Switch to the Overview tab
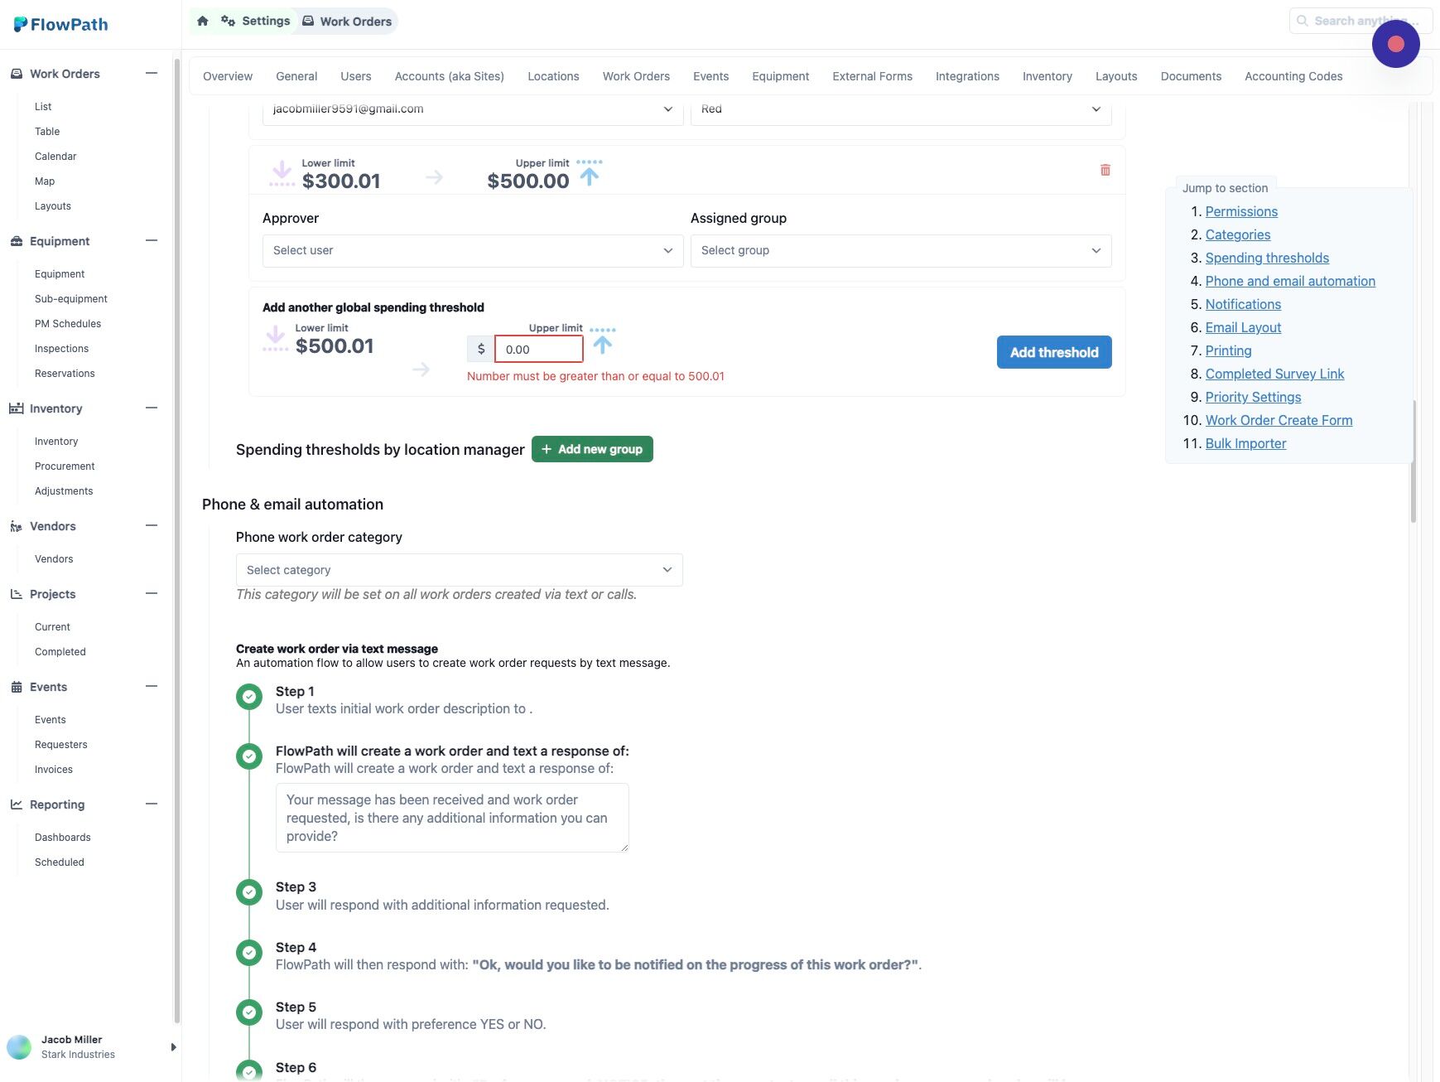Image resolution: width=1440 pixels, height=1082 pixels. pyautogui.click(x=228, y=76)
